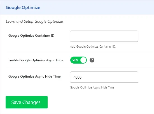Viewport: 154px width, 114px height.
Task: Click the 'Learn and Setup Google Optimize.' text
Action: [35, 21]
